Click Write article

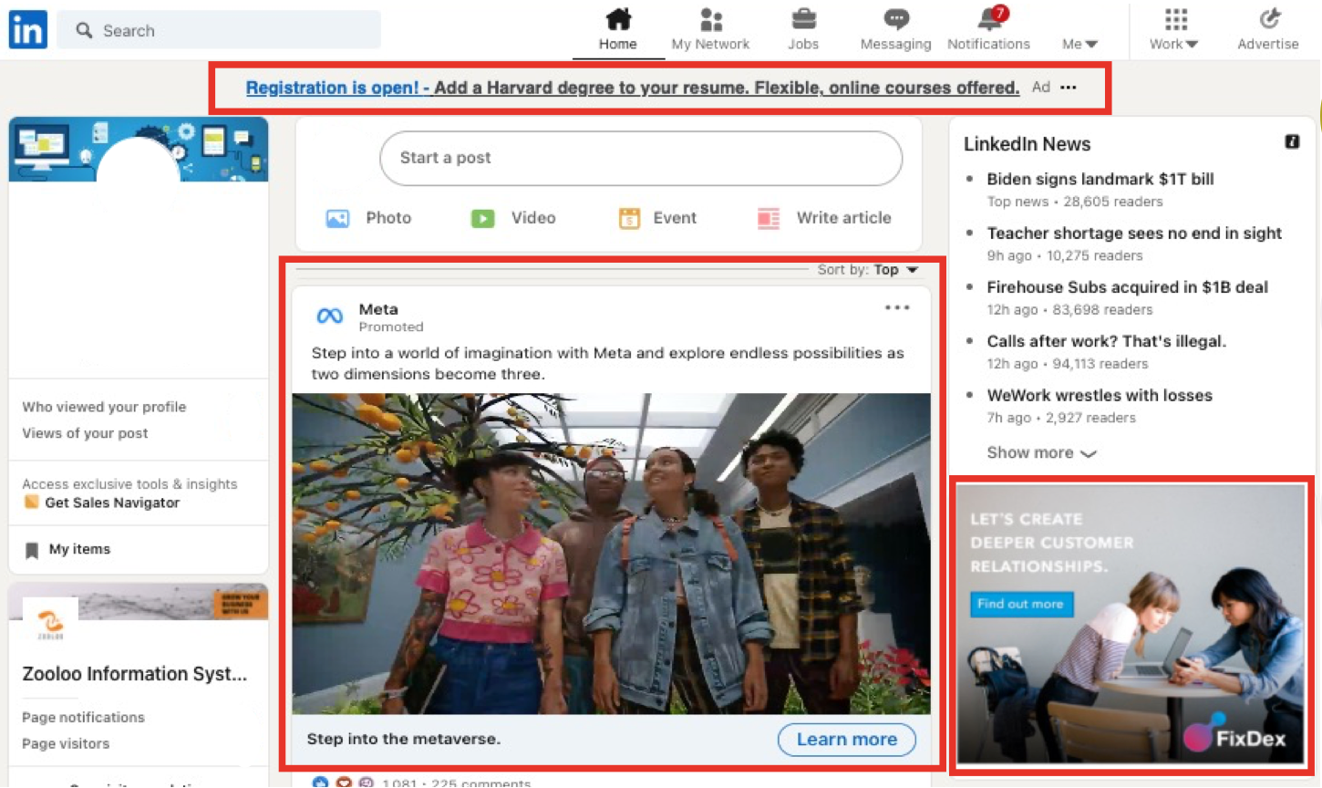click(x=824, y=218)
